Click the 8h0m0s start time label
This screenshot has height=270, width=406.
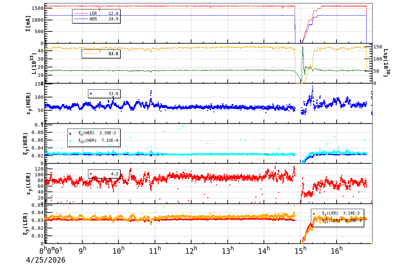[x=51, y=251]
